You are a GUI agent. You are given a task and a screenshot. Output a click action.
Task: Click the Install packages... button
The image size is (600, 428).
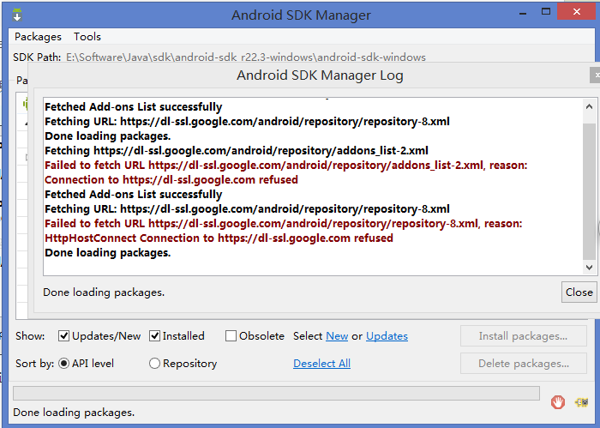click(523, 336)
